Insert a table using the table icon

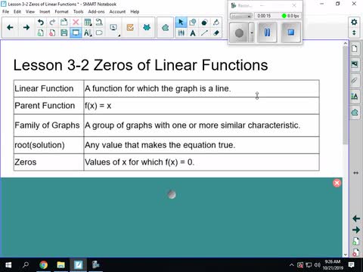point(88,23)
